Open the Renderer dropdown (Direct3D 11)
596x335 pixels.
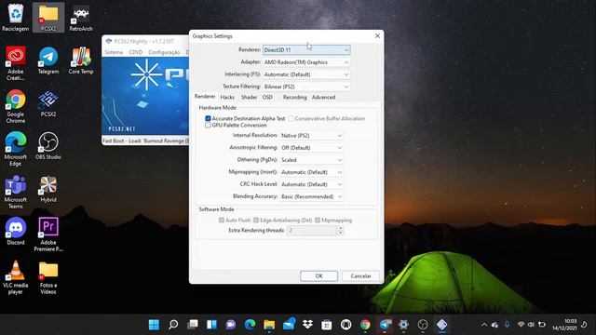tap(306, 49)
